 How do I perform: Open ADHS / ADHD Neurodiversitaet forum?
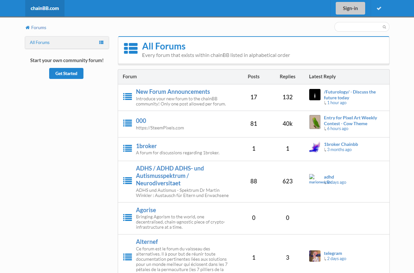pos(170,176)
